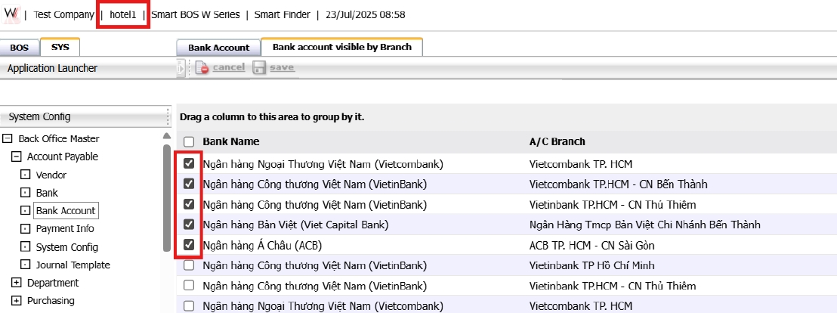This screenshot has width=837, height=313.
Task: Open the BOS tab
Action: click(x=20, y=47)
